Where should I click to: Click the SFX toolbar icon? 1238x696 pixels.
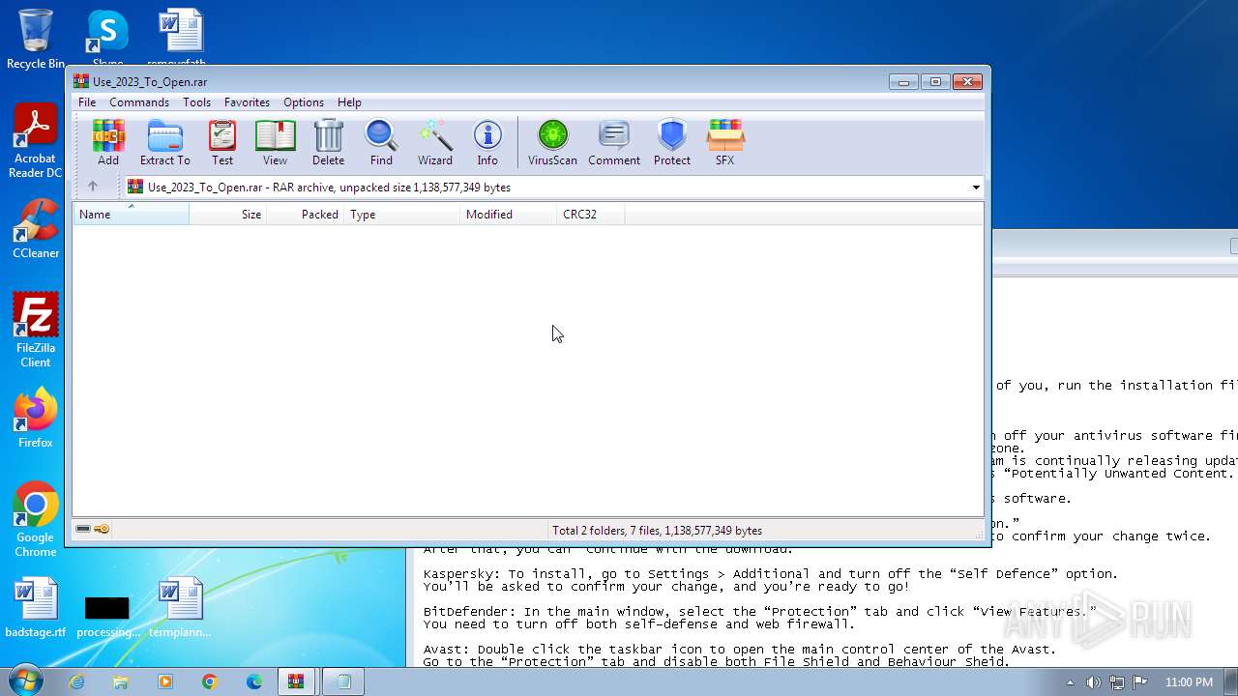724,142
